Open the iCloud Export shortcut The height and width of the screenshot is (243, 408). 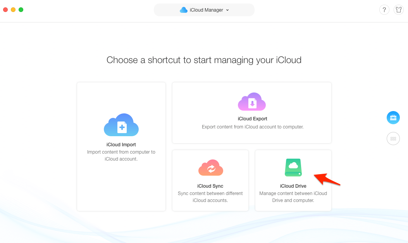click(252, 112)
